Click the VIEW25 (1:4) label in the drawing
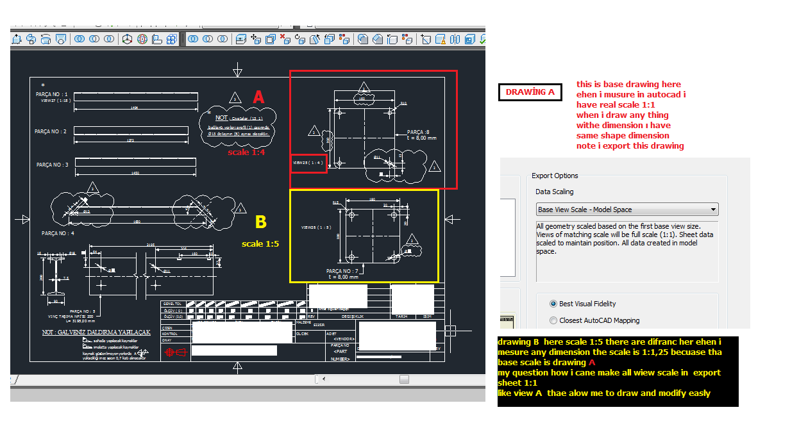Image resolution: width=799 pixels, height=428 pixels. [308, 163]
